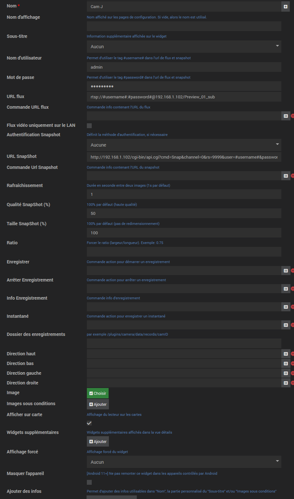The height and width of the screenshot is (499, 294).
Task: Expand the Sous-titre dropdown
Action: click(x=184, y=47)
